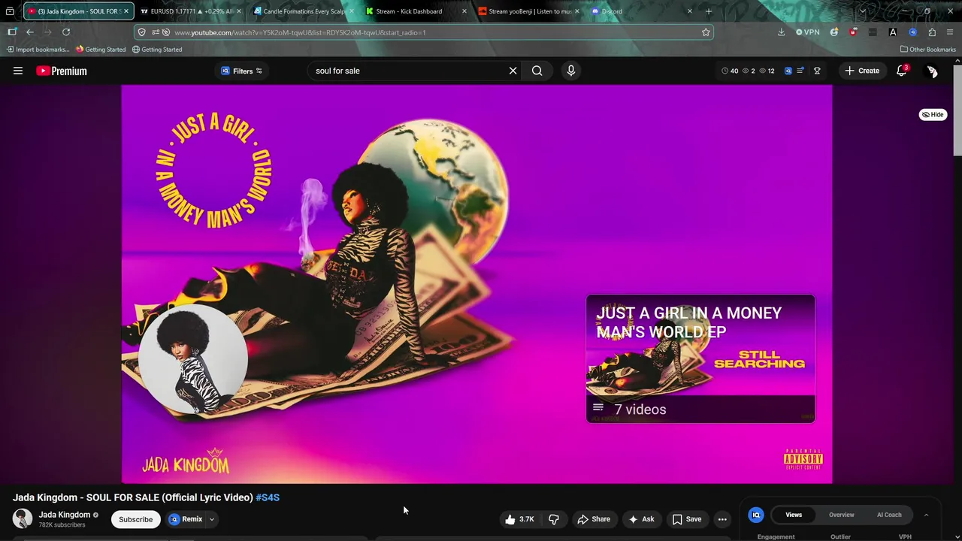962x541 pixels.
Task: Switch to Discord browser tab
Action: [640, 11]
